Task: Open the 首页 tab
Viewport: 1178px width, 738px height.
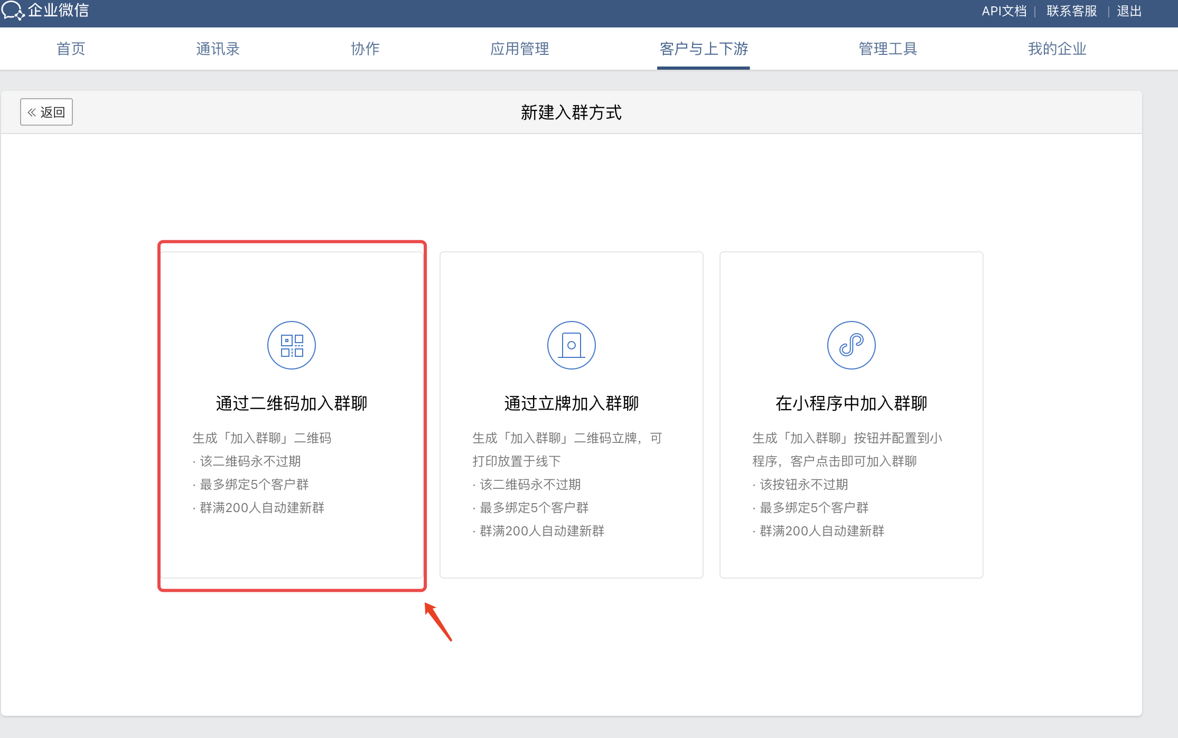Action: click(71, 49)
